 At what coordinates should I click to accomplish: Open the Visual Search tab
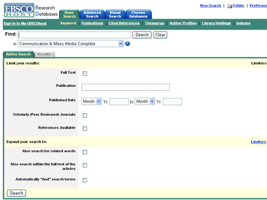click(x=115, y=14)
